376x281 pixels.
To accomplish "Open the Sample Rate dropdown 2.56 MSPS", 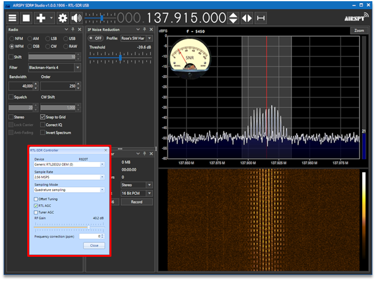I will 69,177.
